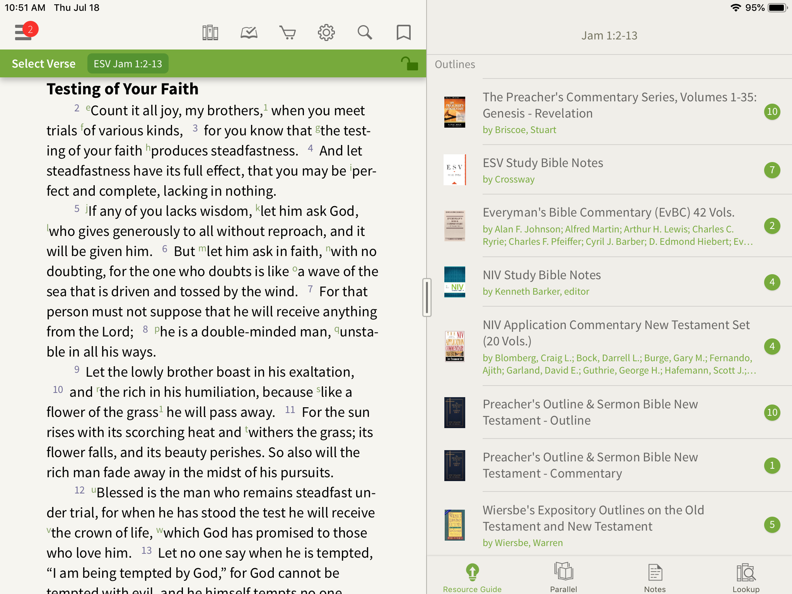The height and width of the screenshot is (594, 792).
Task: Check the Wi-Fi status icon
Action: (736, 8)
